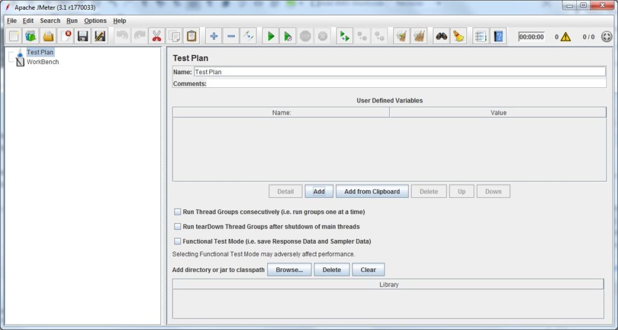Open the Options menu
618x330 pixels.
click(x=95, y=21)
